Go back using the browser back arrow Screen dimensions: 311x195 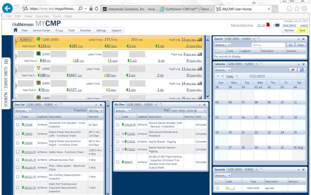click(7, 8)
